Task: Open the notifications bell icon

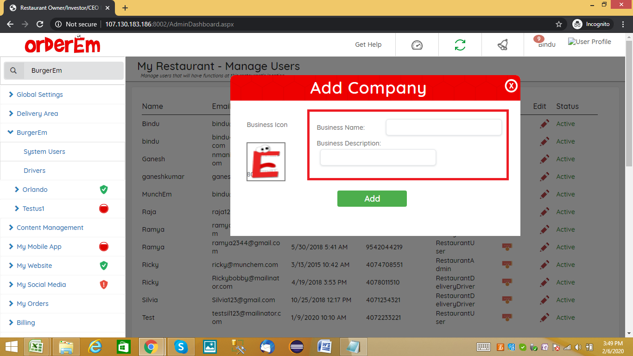Action: click(503, 45)
